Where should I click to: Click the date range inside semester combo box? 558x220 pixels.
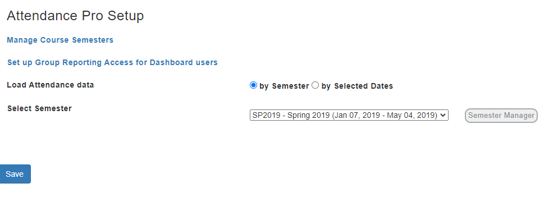point(385,115)
